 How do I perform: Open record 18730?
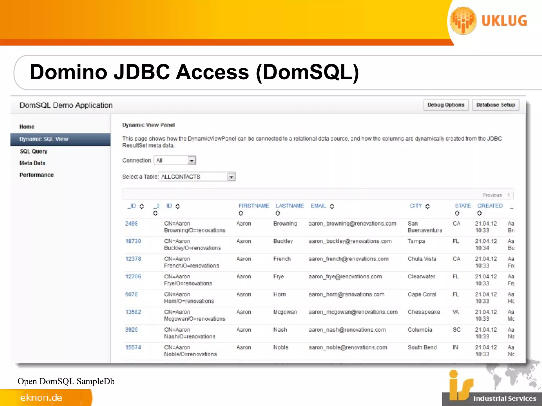point(133,241)
